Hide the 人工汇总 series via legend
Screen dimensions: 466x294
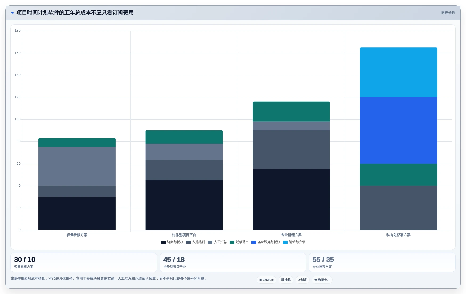click(217, 242)
